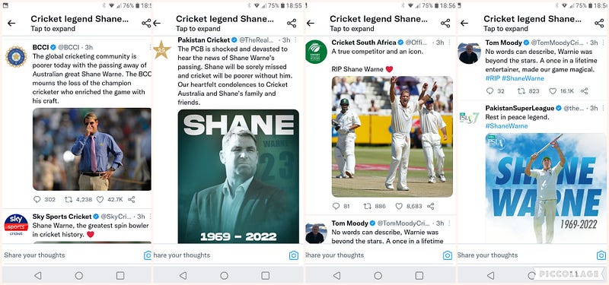The image size is (609, 285).
Task: Reply to the BCCI tweet
Action: [37, 199]
